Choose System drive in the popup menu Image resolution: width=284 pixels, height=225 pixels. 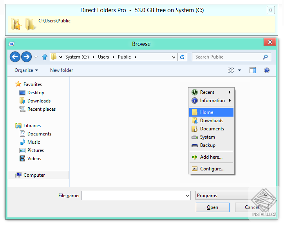pyautogui.click(x=212, y=137)
